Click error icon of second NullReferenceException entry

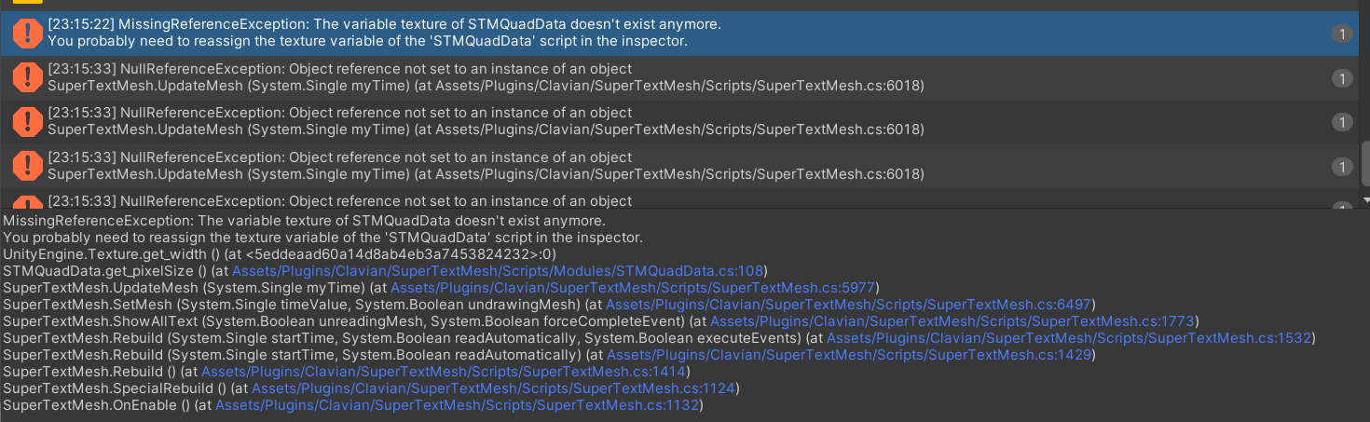[x=28, y=122]
